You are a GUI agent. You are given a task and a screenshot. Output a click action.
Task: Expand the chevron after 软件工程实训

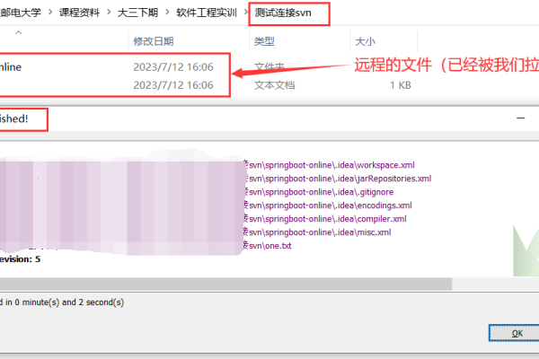coord(245,13)
